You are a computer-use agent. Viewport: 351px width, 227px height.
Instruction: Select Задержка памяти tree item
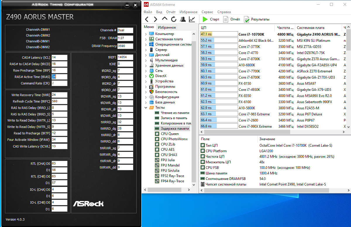pos(175,129)
